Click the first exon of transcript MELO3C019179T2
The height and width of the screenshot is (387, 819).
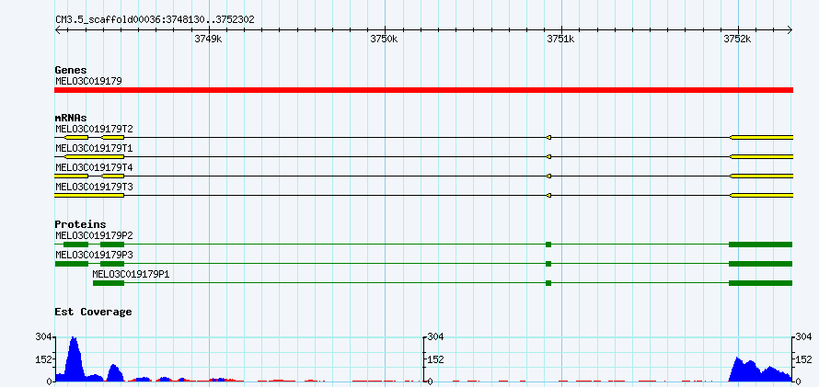[x=76, y=137]
